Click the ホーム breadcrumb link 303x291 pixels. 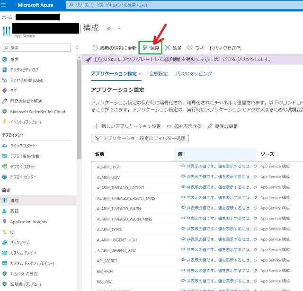click(x=7, y=18)
